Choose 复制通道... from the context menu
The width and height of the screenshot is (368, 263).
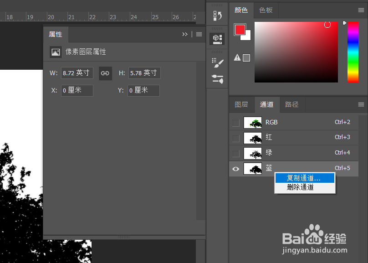point(305,178)
